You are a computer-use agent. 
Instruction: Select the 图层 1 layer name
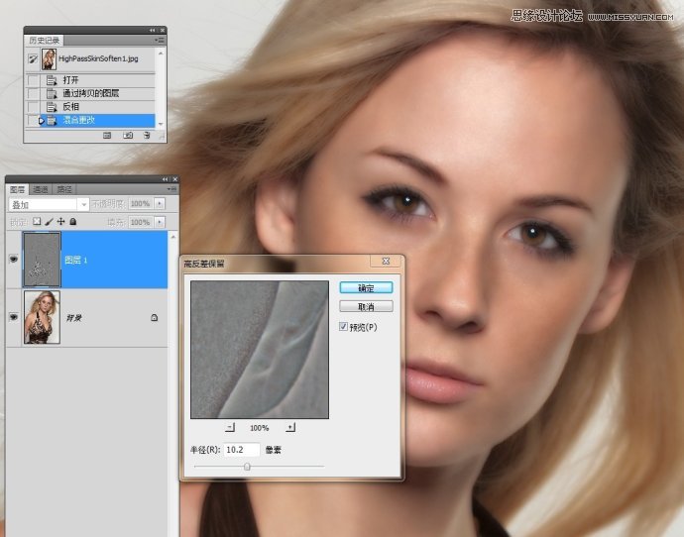[x=76, y=261]
